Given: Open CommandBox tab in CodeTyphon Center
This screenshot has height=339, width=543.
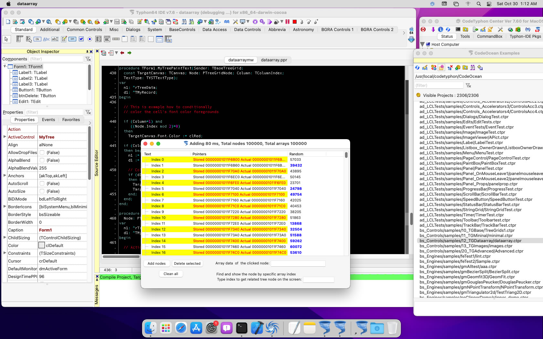Looking at the screenshot, I should pos(490,36).
